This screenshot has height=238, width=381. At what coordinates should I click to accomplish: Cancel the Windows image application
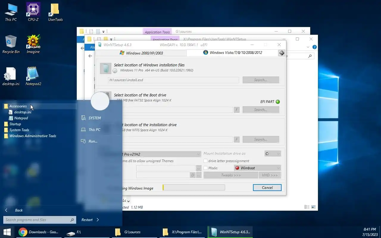coord(267,188)
